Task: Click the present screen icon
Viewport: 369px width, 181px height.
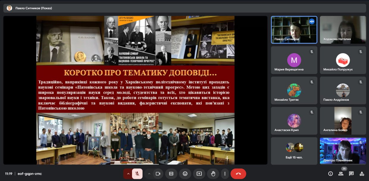Action: pos(199,174)
